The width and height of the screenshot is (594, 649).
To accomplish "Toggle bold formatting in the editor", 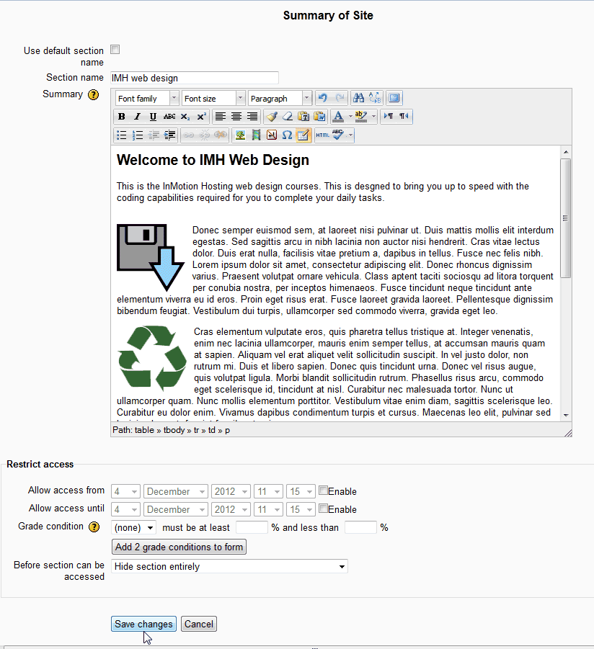I will coord(121,117).
